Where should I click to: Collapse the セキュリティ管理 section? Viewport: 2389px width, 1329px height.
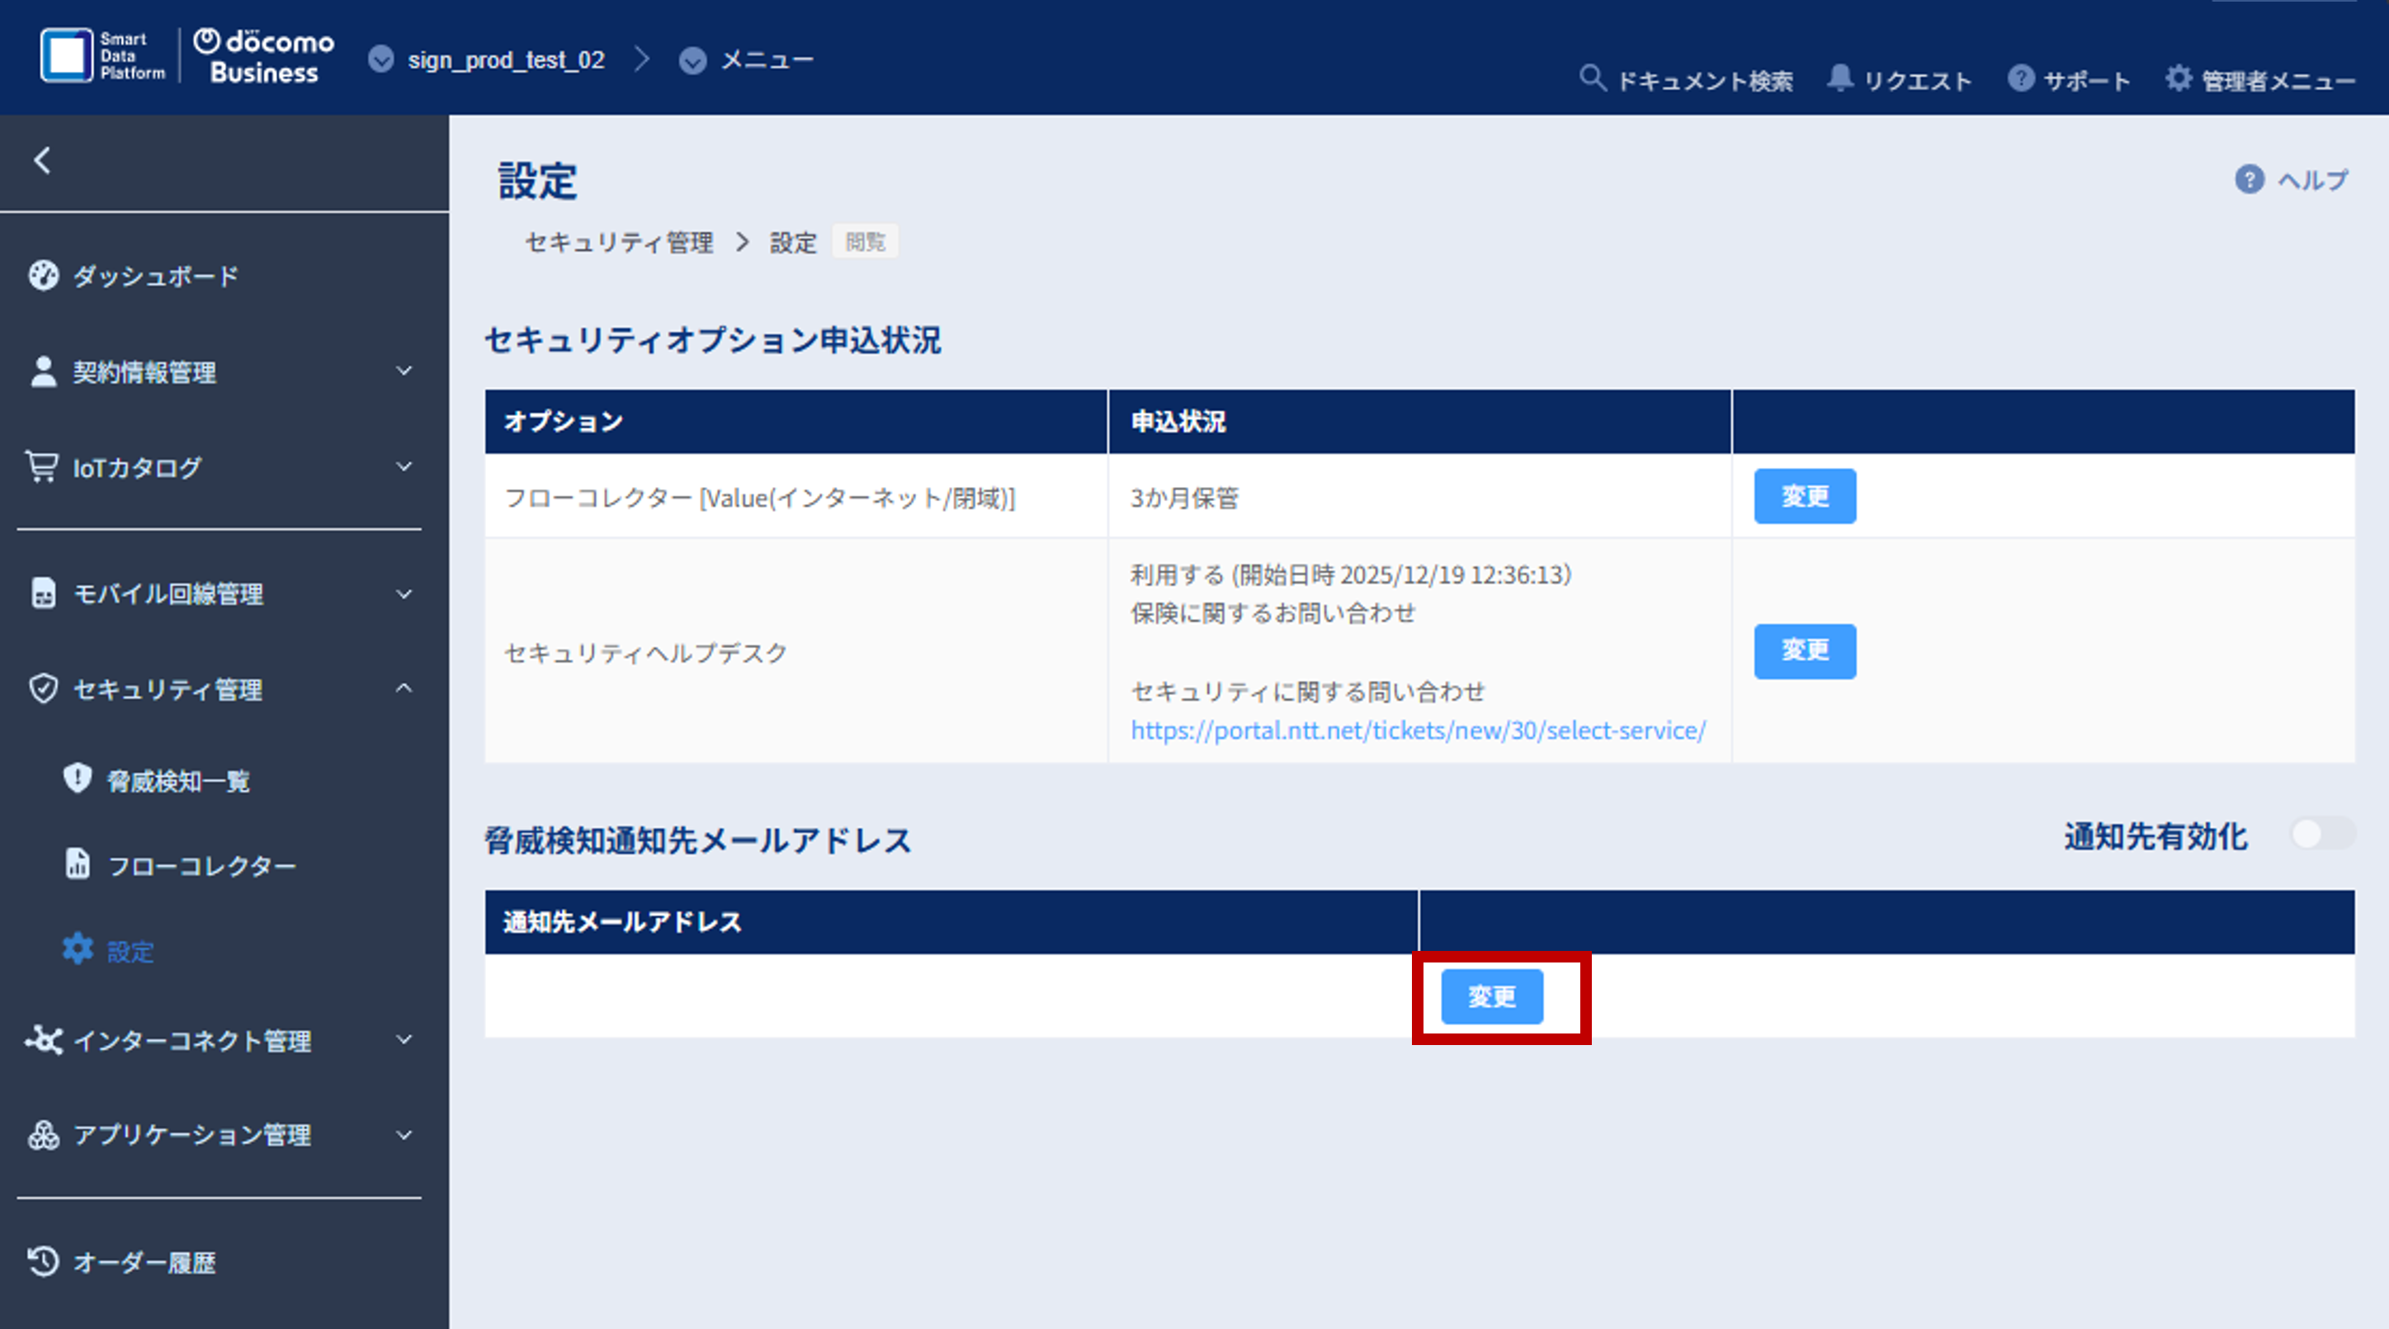click(x=404, y=688)
